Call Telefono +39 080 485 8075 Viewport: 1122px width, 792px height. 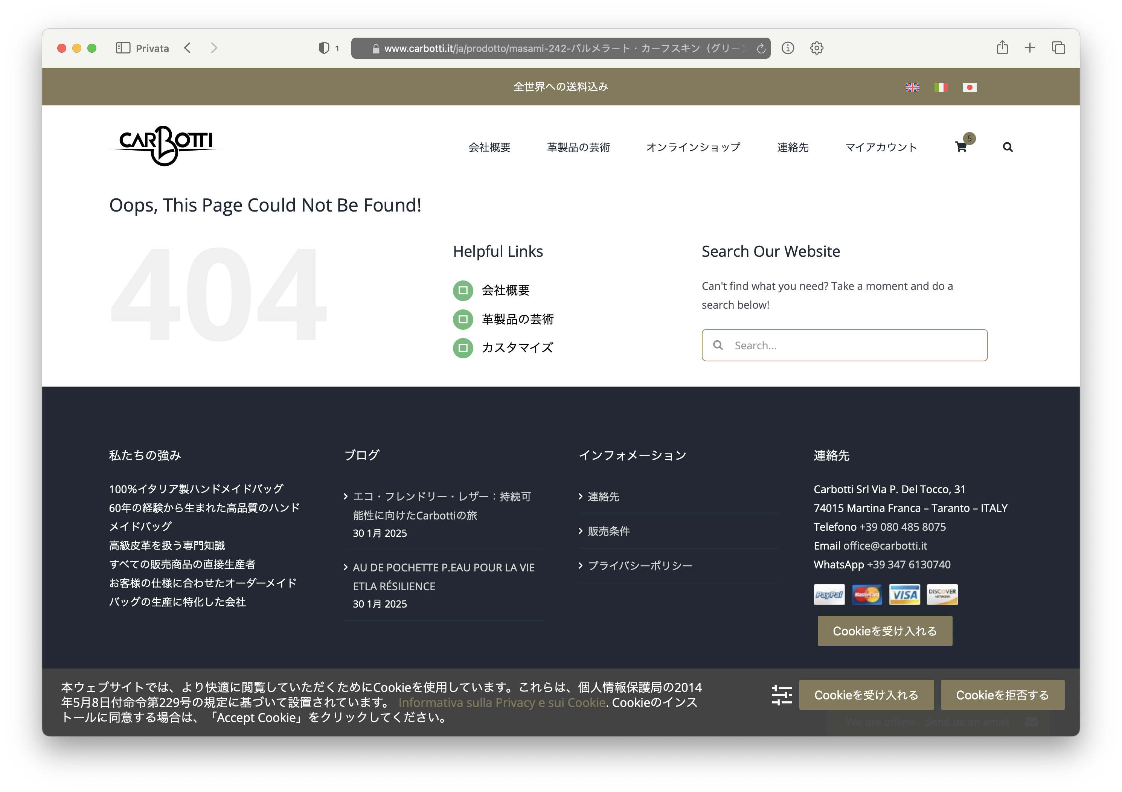pyautogui.click(x=902, y=527)
